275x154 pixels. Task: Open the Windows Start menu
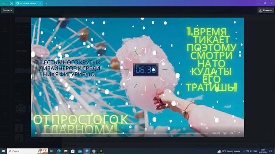pyautogui.click(x=3, y=151)
